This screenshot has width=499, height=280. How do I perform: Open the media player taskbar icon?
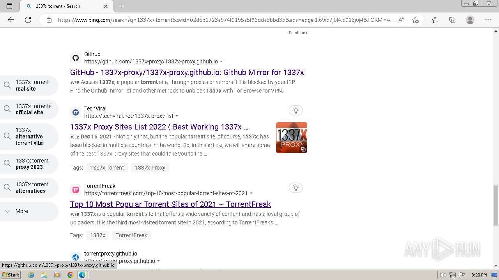[57, 275]
